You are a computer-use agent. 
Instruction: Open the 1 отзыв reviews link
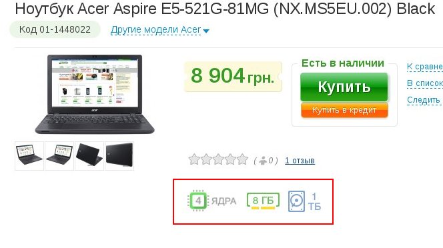[300, 161]
